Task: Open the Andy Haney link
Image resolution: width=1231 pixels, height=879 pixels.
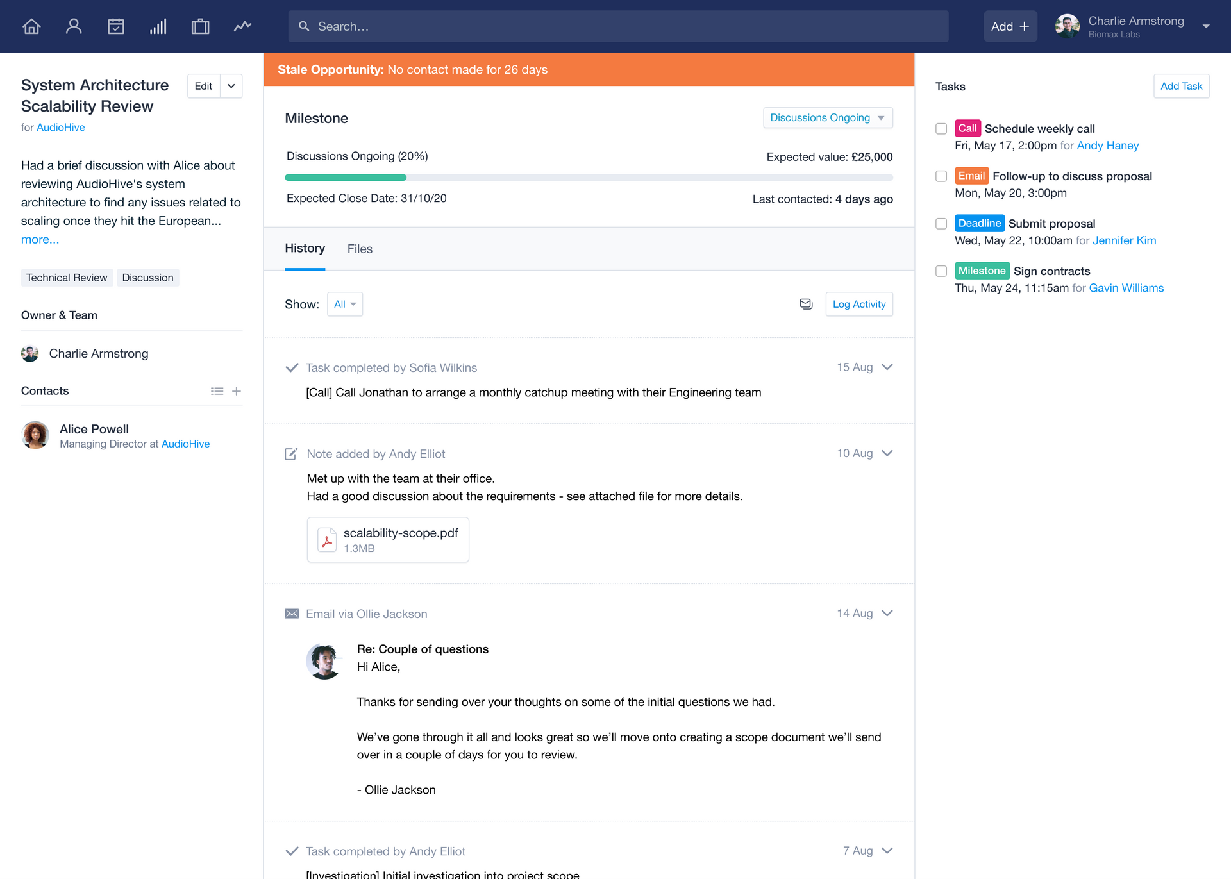Action: (x=1107, y=146)
